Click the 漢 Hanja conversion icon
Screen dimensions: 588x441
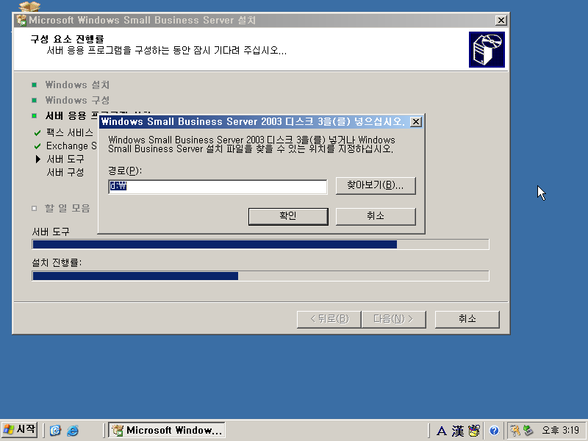[x=457, y=431]
